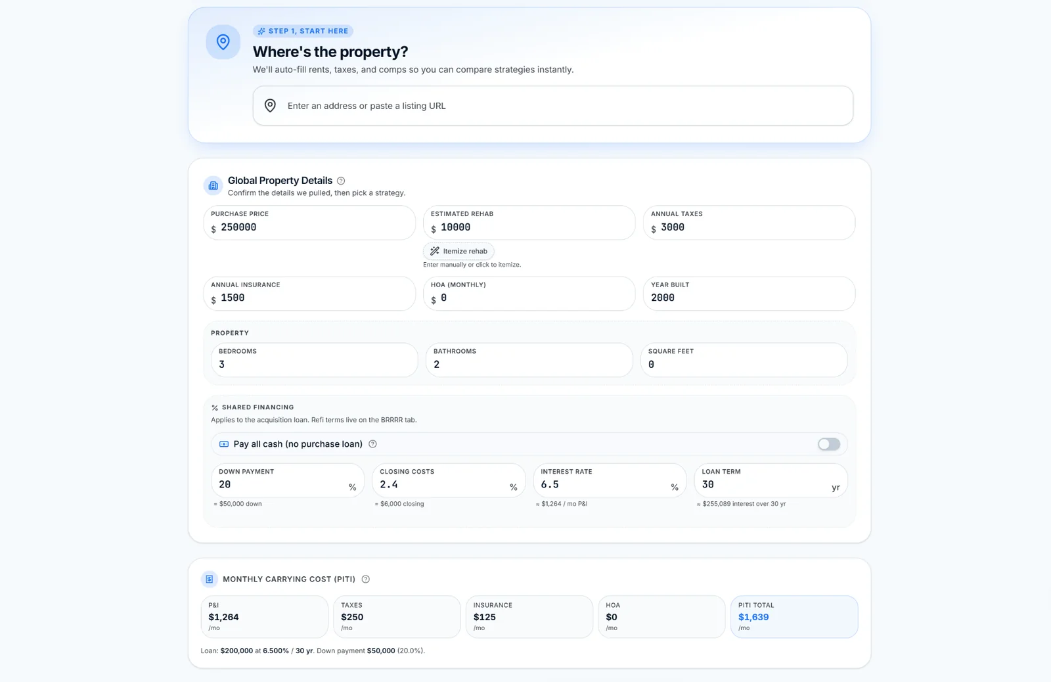
Task: Click the large blue location pin icon
Action: click(223, 42)
